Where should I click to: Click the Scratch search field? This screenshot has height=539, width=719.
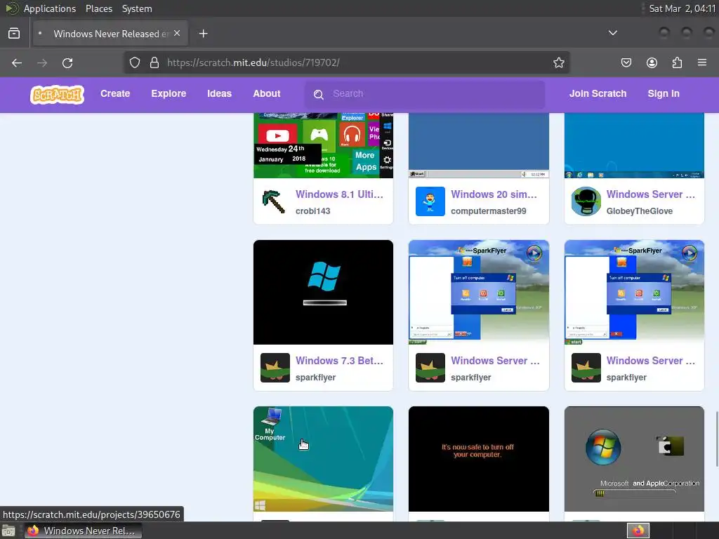(425, 95)
